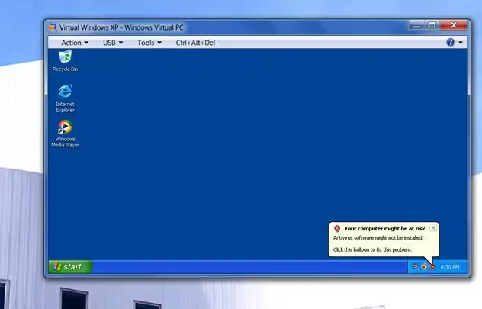Click the colorful Windows update tray icon
The height and width of the screenshot is (309, 482).
pos(424,266)
